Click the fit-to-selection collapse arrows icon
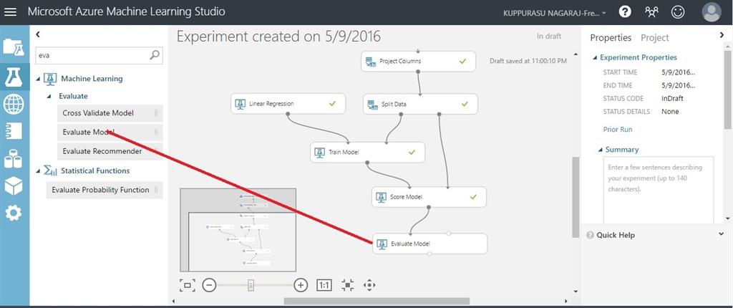The width and height of the screenshot is (733, 308). point(347,284)
